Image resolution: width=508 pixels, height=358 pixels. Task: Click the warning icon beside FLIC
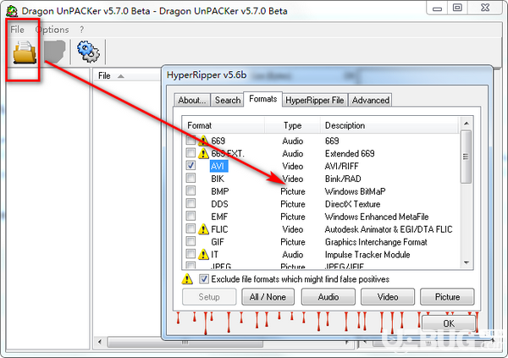tap(203, 229)
